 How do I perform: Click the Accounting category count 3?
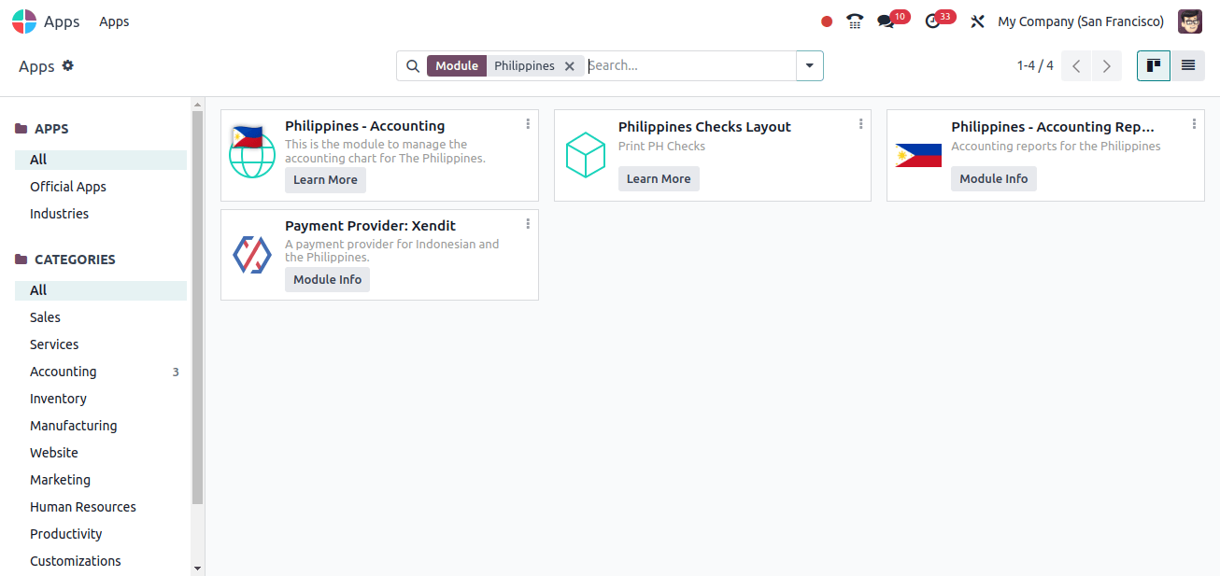click(x=176, y=372)
